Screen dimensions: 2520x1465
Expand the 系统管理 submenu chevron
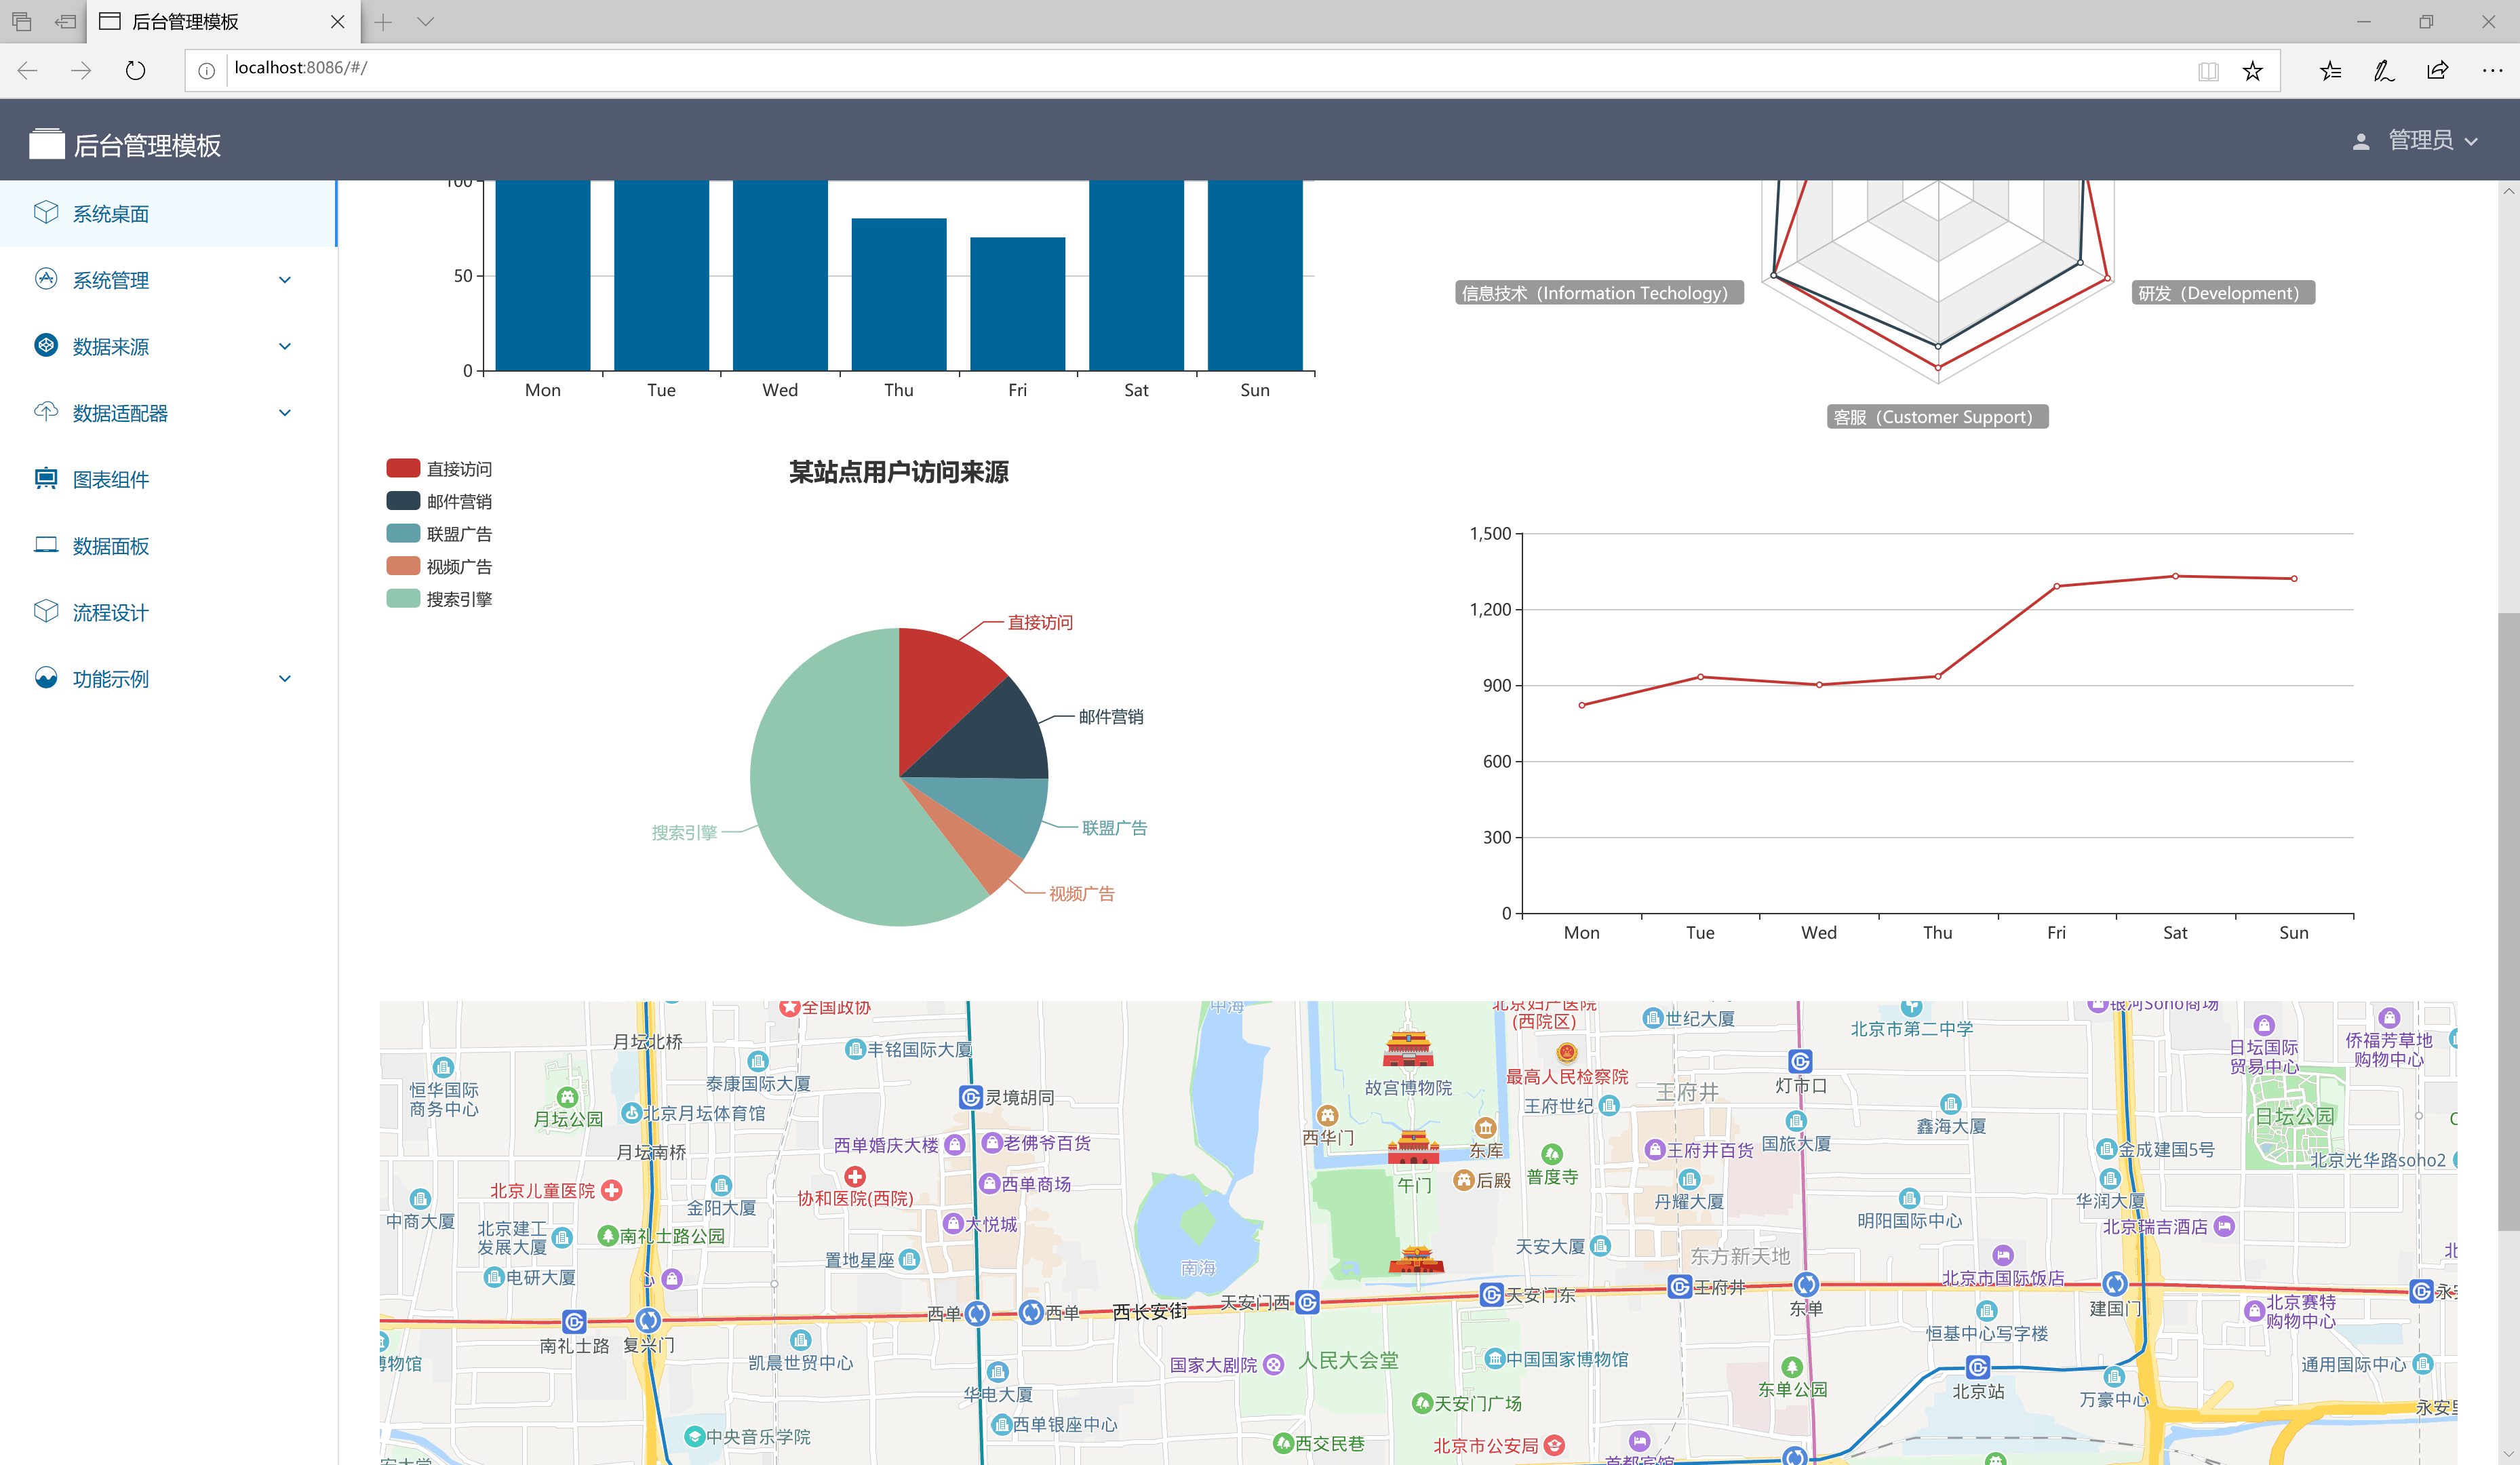tap(285, 280)
